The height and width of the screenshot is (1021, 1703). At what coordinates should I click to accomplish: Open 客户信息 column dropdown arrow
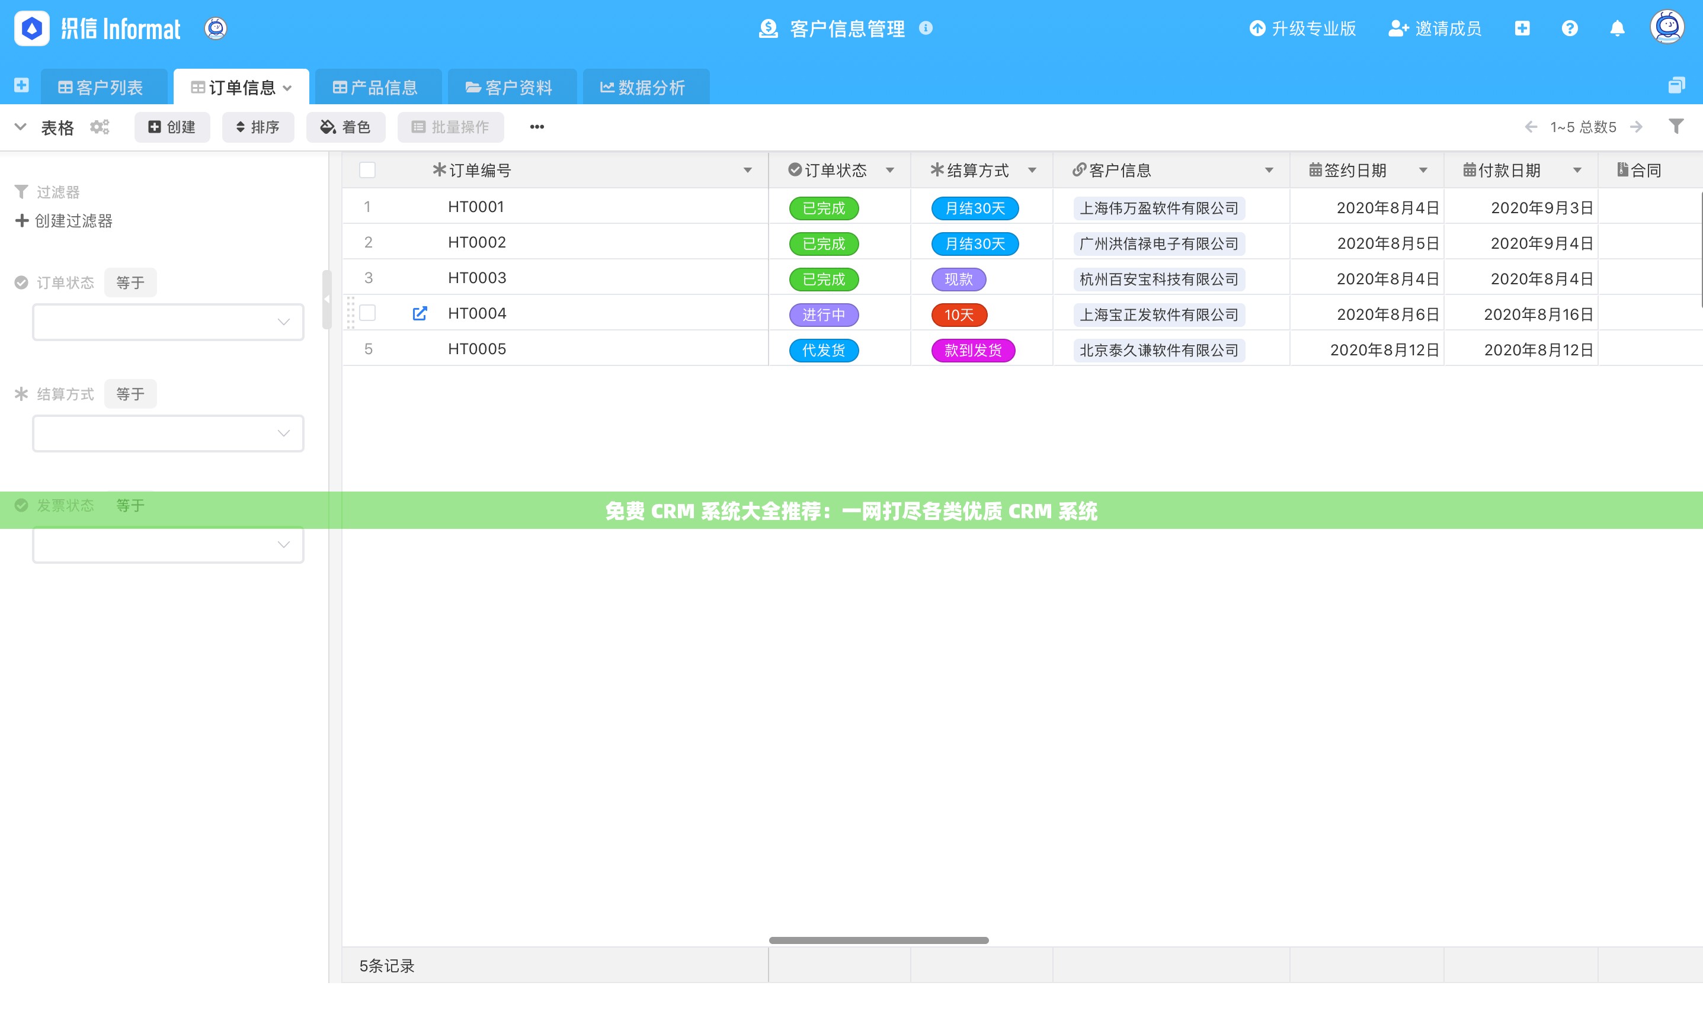[x=1269, y=171]
